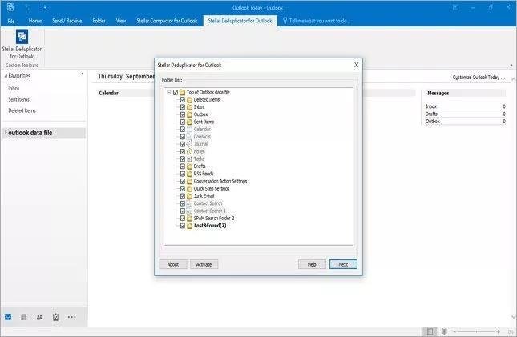This screenshot has height=337, width=517.
Task: Collapse the Top of Outlook data file tree
Action: [x=168, y=92]
